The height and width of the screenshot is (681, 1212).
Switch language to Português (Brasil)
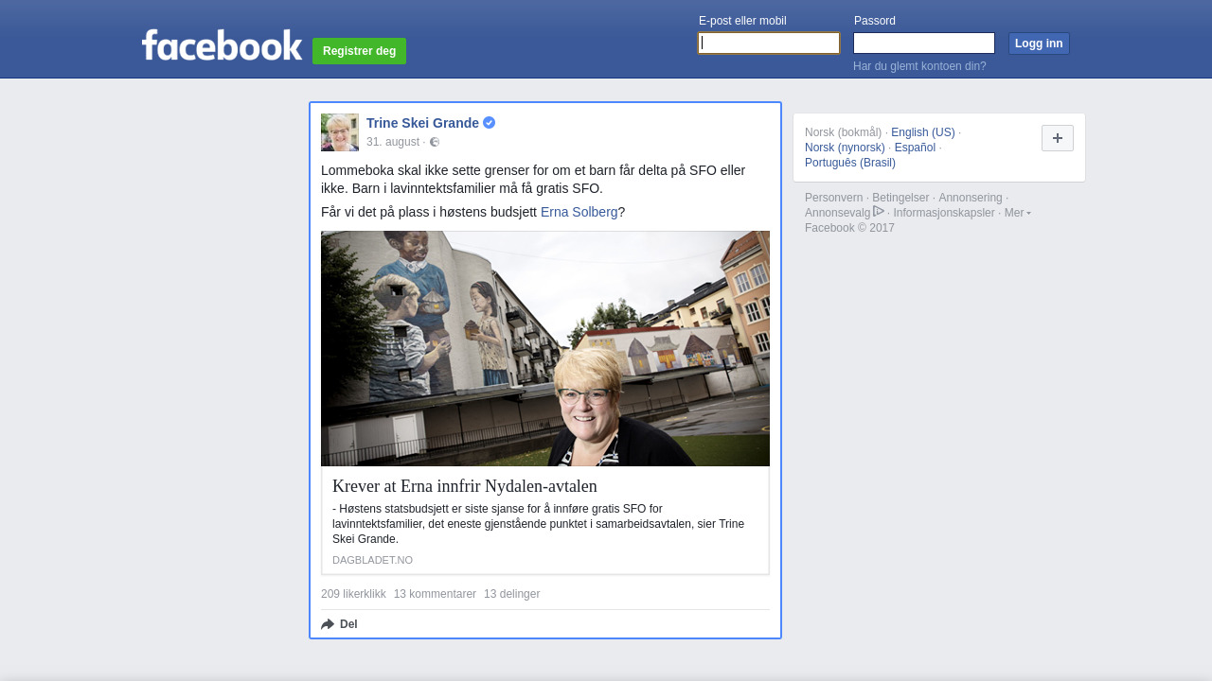coord(850,163)
